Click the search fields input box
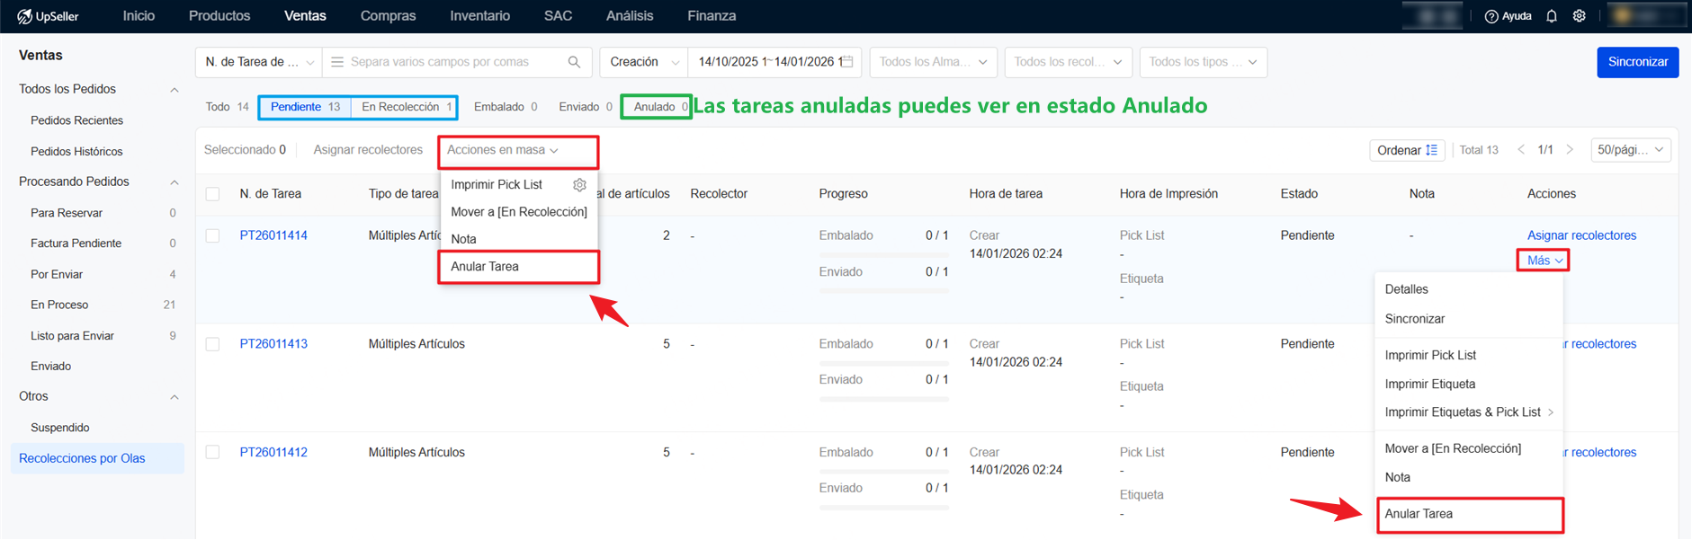The width and height of the screenshot is (1692, 540). point(457,62)
